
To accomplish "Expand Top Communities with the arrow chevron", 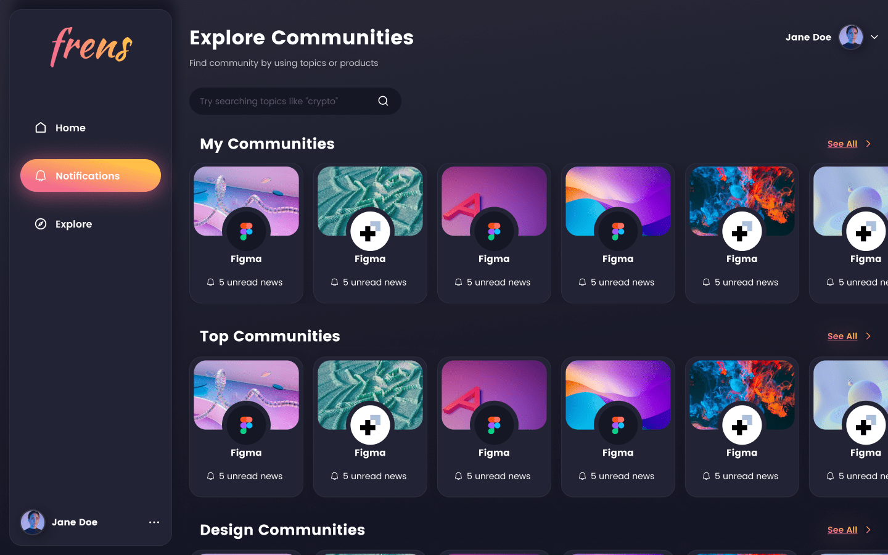I will [868, 336].
